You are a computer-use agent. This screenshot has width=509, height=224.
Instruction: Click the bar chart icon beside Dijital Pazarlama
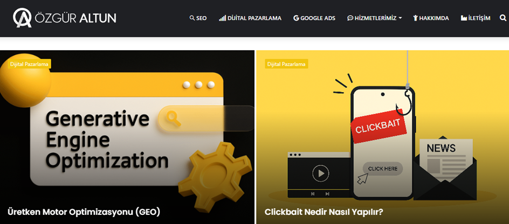222,18
